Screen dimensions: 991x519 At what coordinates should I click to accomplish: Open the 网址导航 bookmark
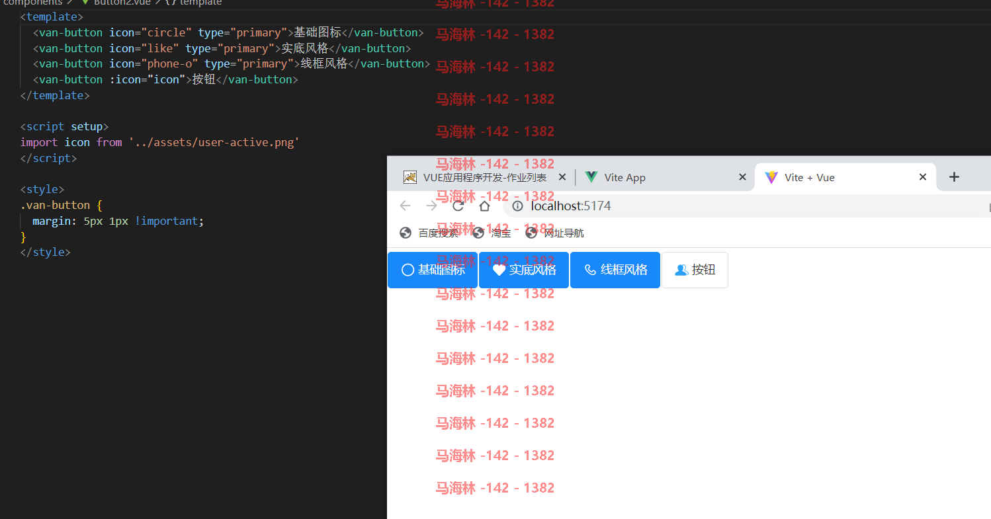(554, 233)
